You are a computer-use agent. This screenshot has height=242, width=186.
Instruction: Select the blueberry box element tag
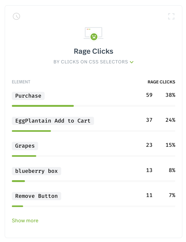(37, 171)
